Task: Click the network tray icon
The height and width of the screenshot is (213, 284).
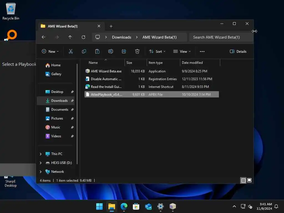Action: click(243, 206)
